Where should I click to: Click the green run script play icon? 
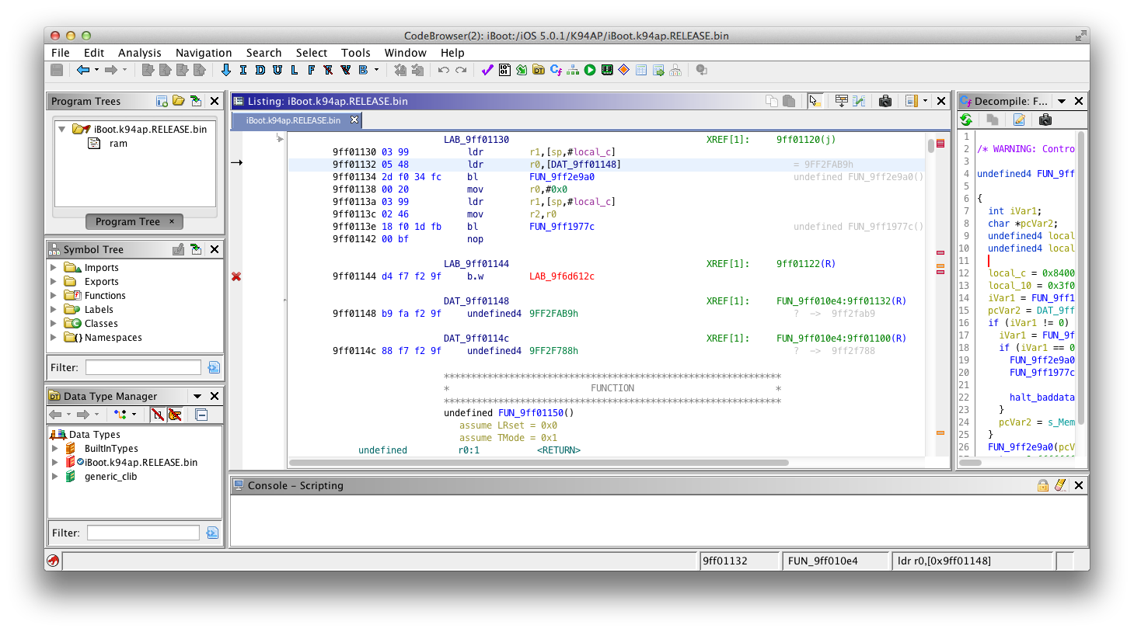590,70
